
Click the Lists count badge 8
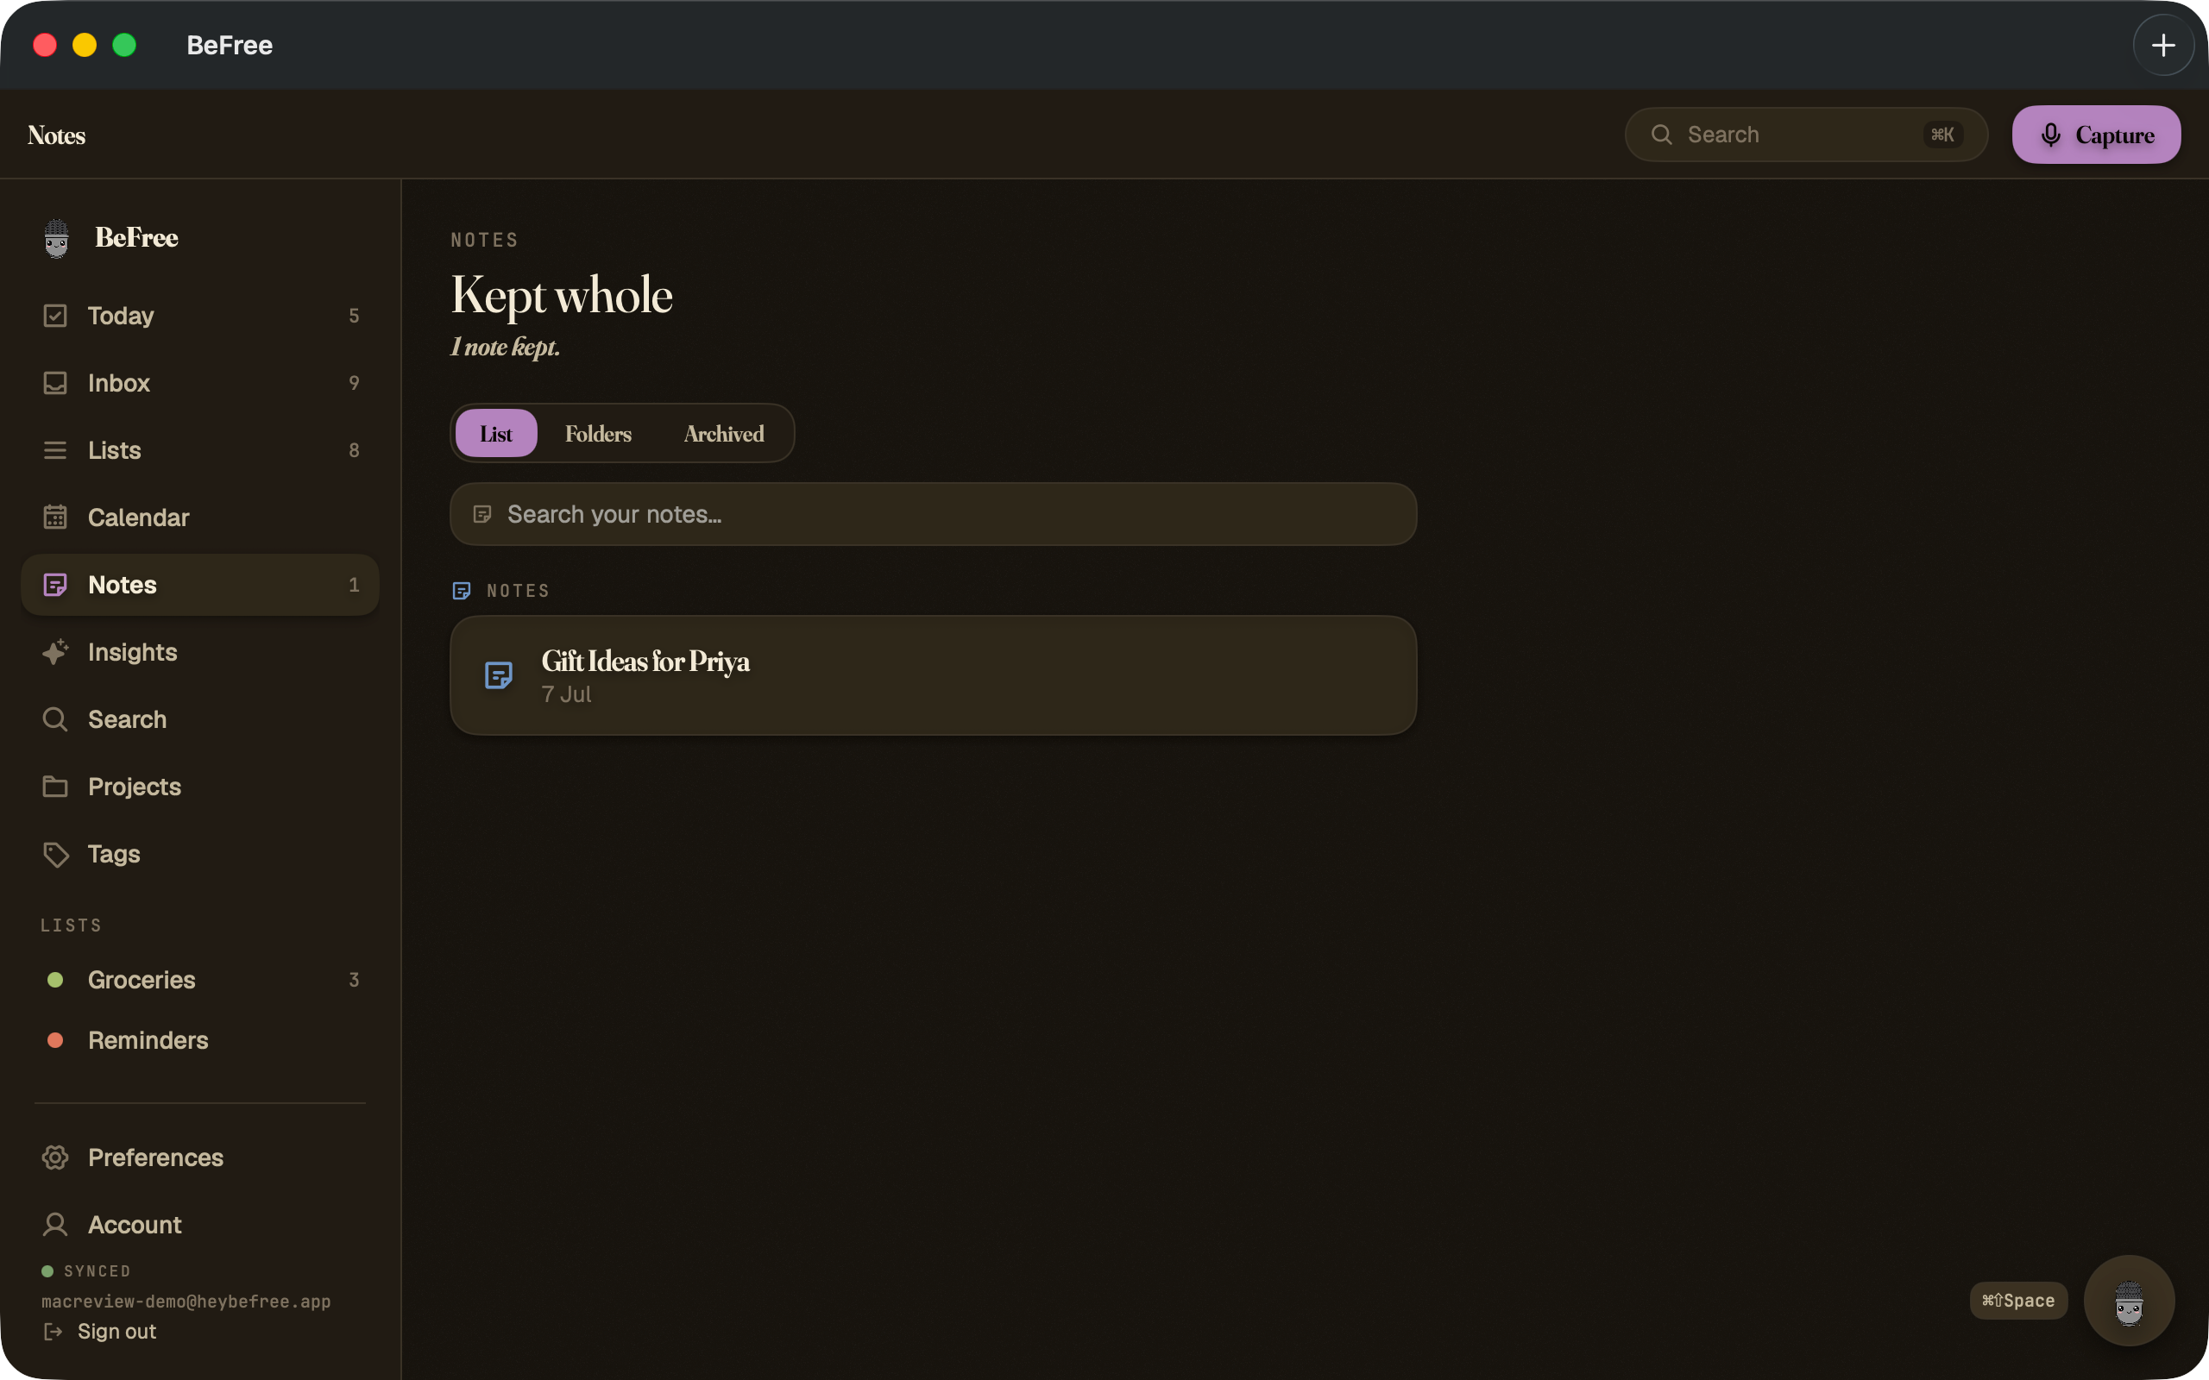pyautogui.click(x=354, y=451)
